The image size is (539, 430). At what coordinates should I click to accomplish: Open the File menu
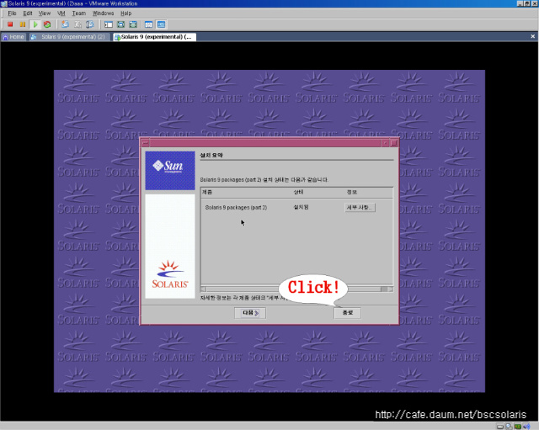pos(12,13)
